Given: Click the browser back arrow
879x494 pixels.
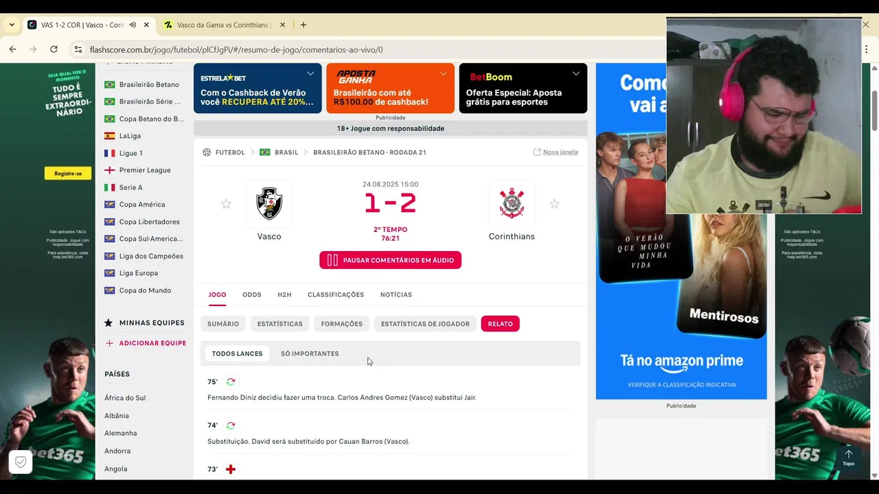Looking at the screenshot, I should [12, 49].
